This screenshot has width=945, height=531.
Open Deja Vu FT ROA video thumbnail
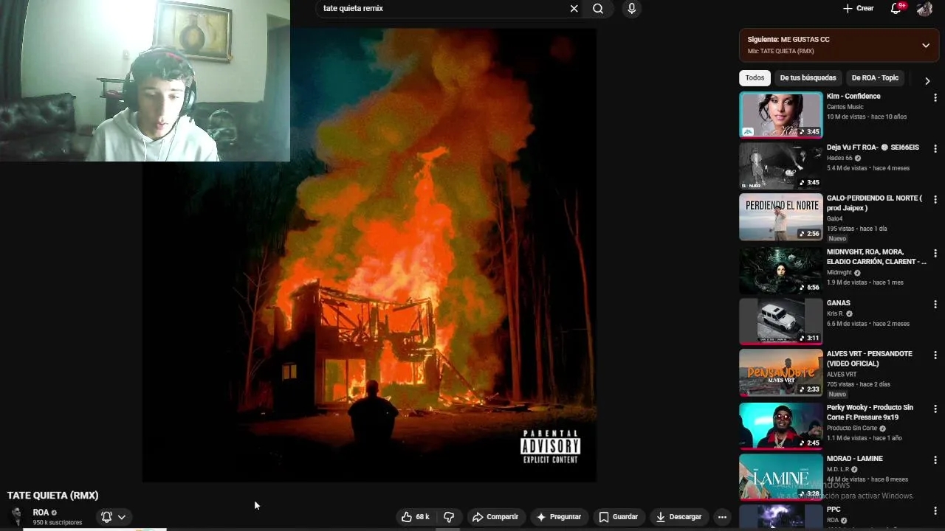(781, 166)
